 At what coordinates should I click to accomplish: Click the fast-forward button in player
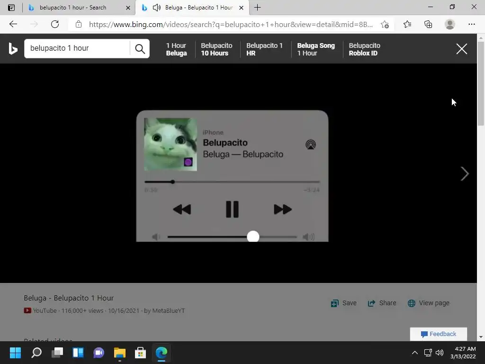(282, 209)
